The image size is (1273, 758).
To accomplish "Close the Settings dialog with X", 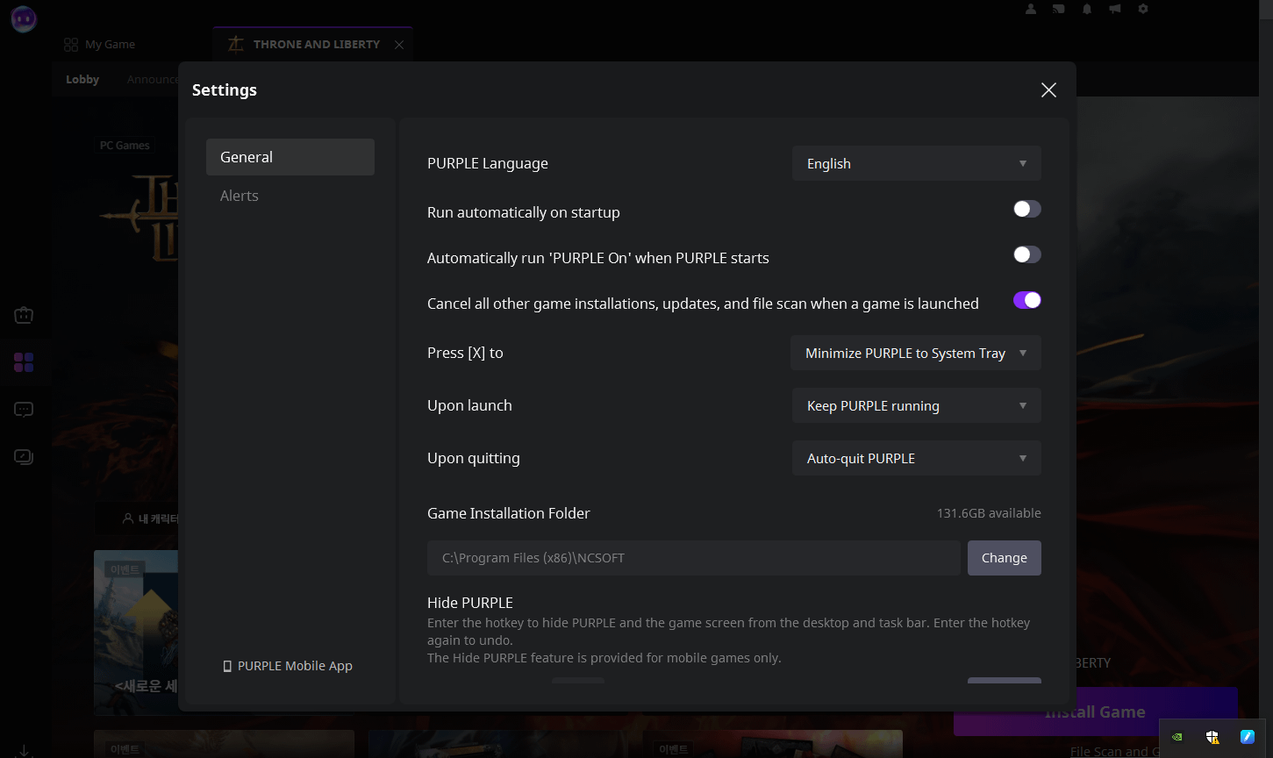I will coord(1048,90).
